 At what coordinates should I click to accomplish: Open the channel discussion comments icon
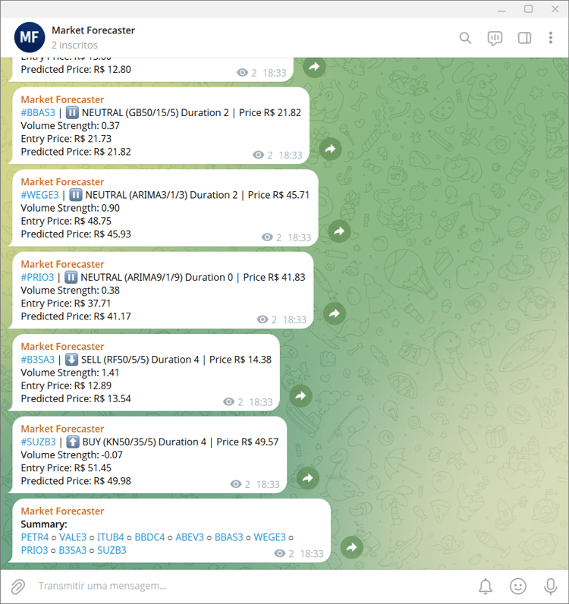point(495,38)
